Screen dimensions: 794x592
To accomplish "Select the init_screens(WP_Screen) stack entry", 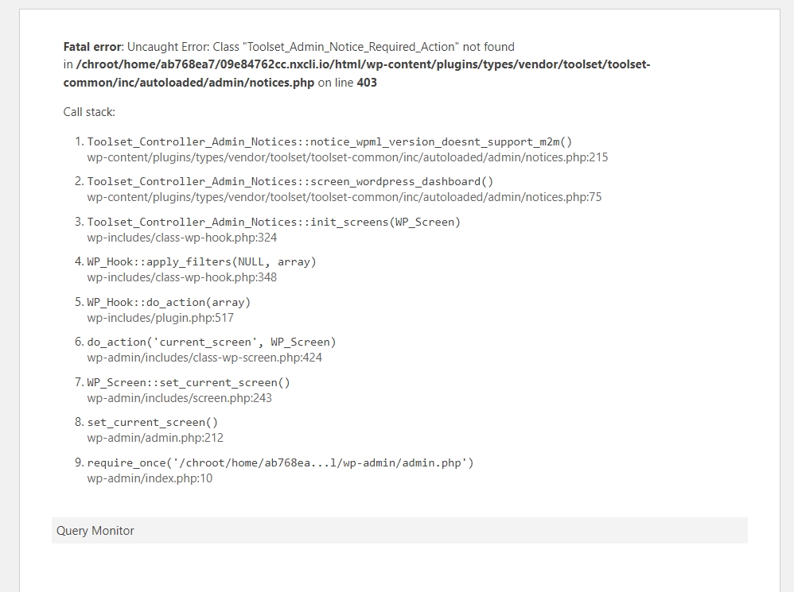I will pyautogui.click(x=274, y=222).
